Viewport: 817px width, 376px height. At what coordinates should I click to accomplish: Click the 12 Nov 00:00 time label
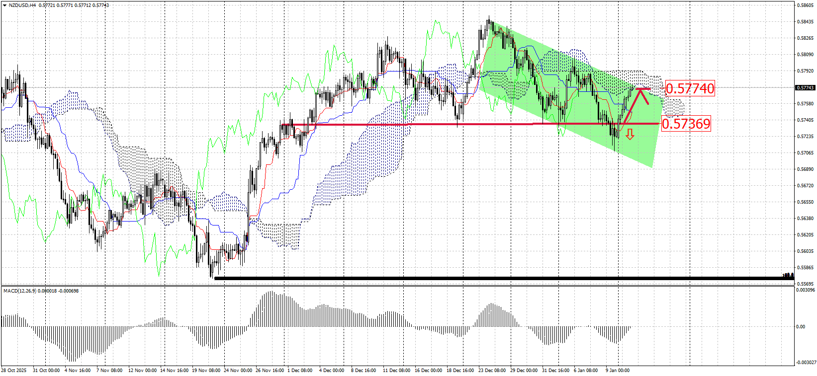[x=142, y=371]
